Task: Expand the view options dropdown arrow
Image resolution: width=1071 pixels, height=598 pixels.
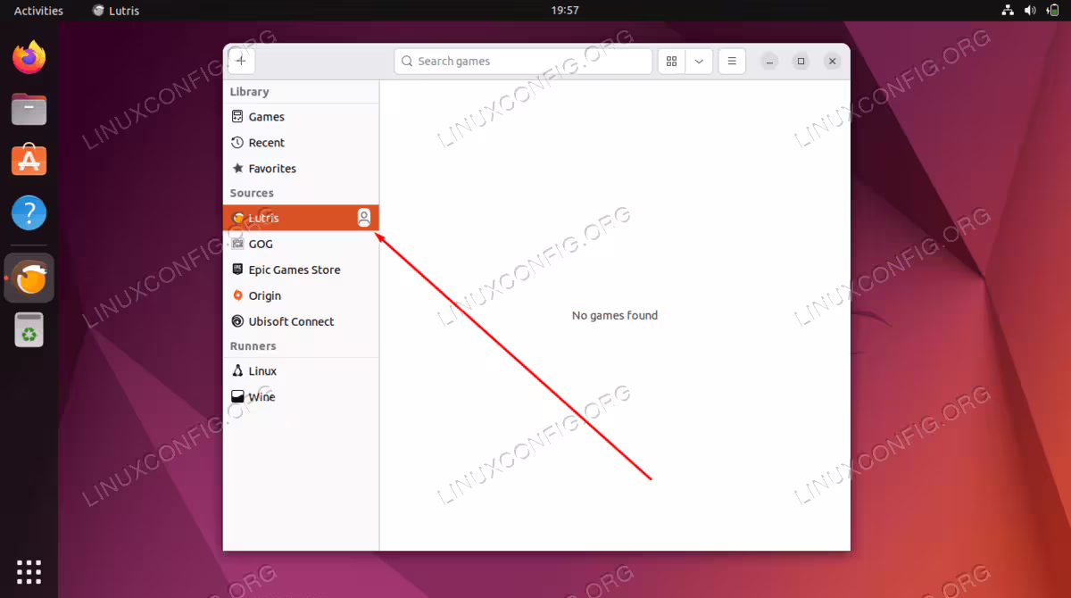Action: pyautogui.click(x=699, y=62)
